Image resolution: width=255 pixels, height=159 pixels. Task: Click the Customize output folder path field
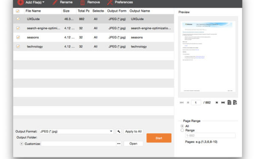(79, 144)
